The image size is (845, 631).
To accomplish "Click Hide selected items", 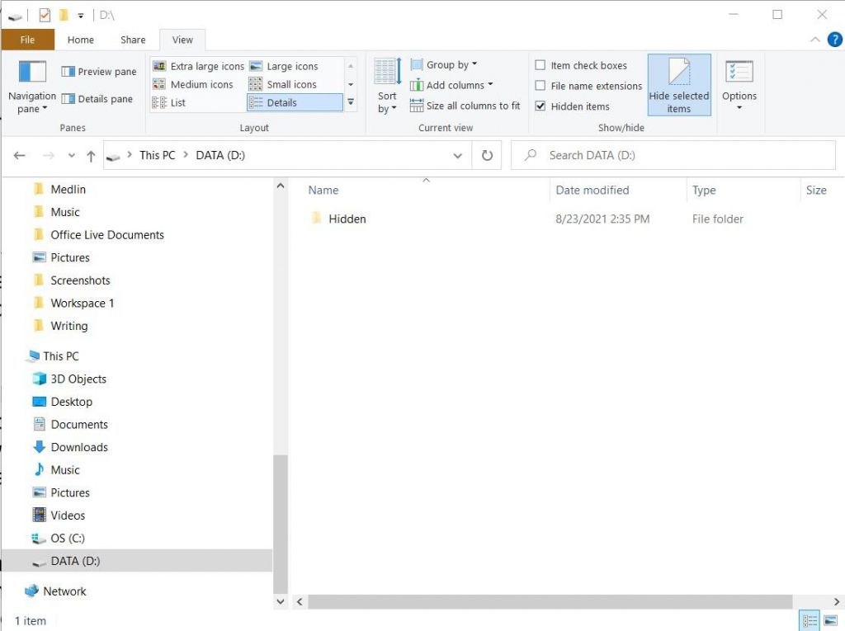I will pyautogui.click(x=678, y=84).
